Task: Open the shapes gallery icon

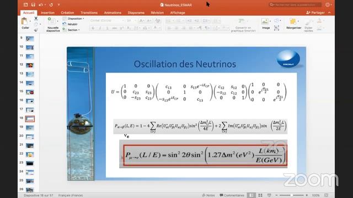Action: pos(276,21)
